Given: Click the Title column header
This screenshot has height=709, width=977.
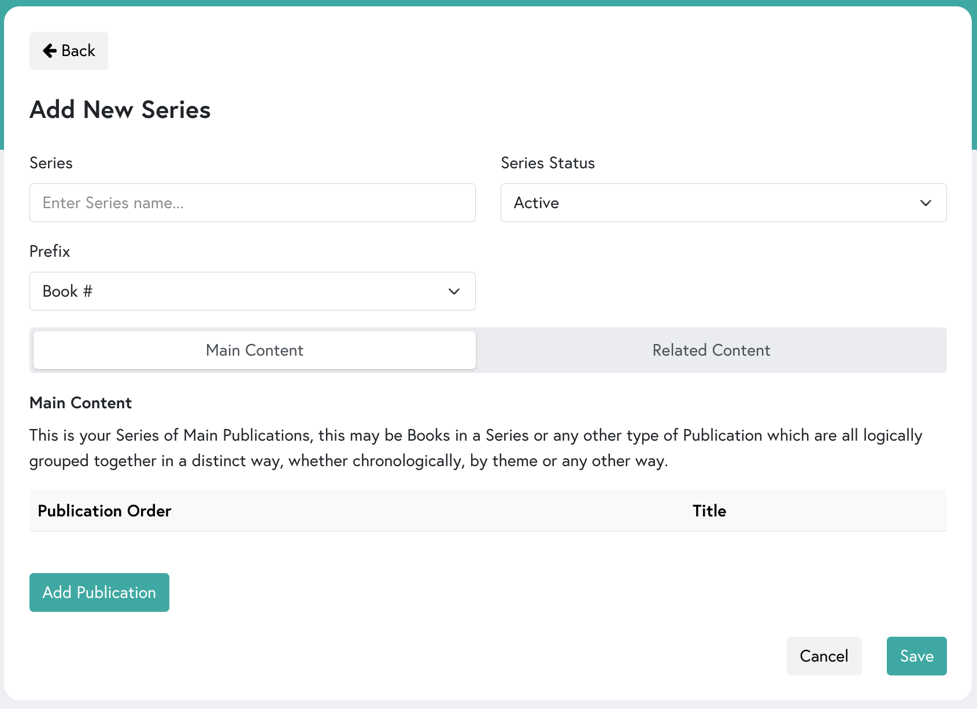Looking at the screenshot, I should 709,511.
